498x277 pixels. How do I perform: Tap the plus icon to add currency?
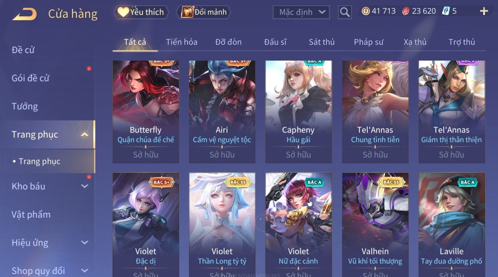(484, 11)
